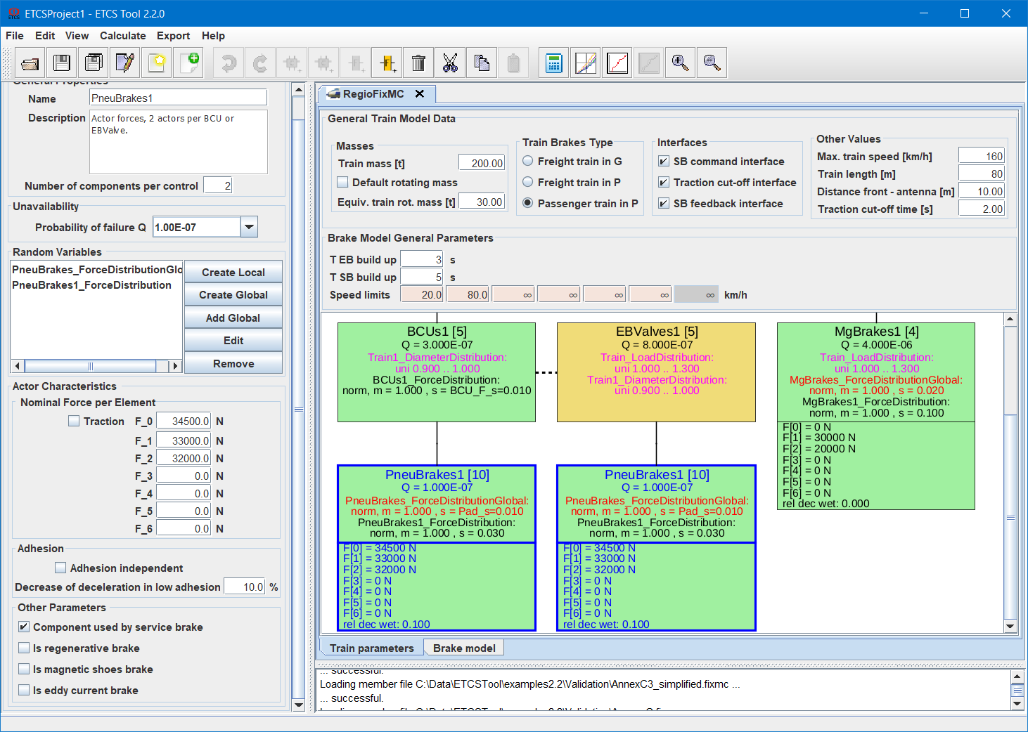Switch to the Train parameters tab
Screen dimensions: 1028x732
coord(371,648)
